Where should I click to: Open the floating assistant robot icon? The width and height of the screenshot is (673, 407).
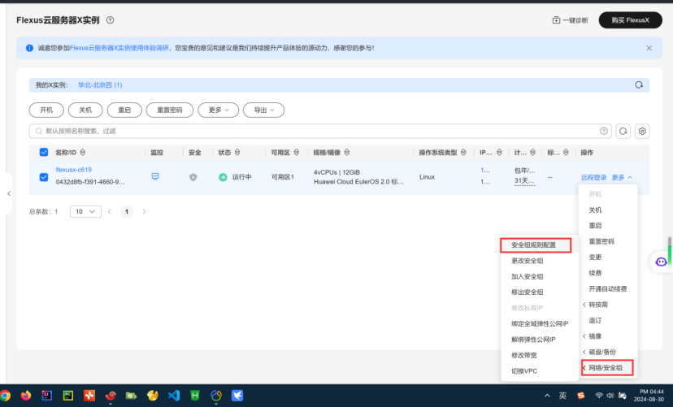661,262
